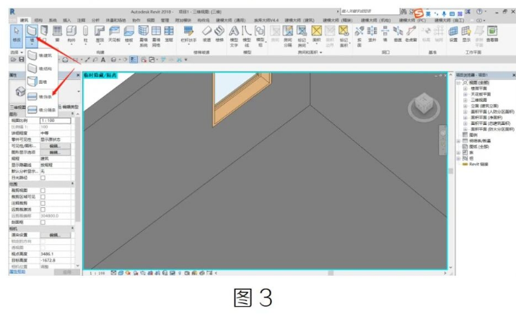Choose Wall: Reveal (墙:分隔条) from the dropdown
516x317 pixels.
42,110
